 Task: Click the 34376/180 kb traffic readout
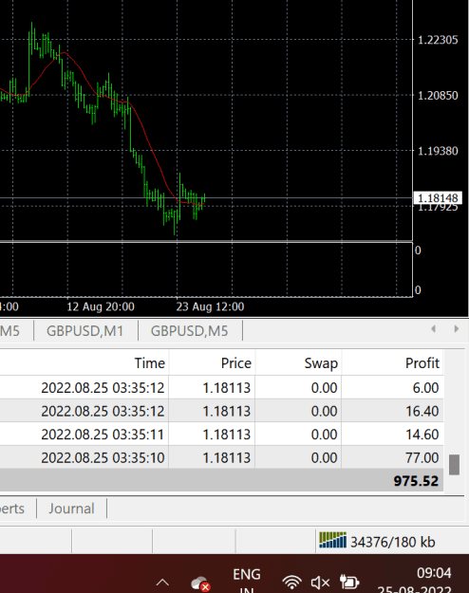[393, 542]
